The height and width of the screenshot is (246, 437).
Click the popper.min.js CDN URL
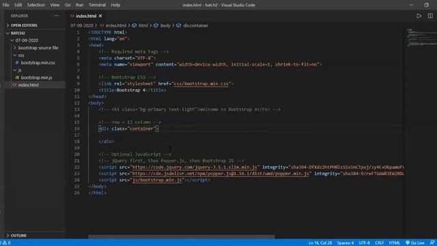[x=221, y=174]
